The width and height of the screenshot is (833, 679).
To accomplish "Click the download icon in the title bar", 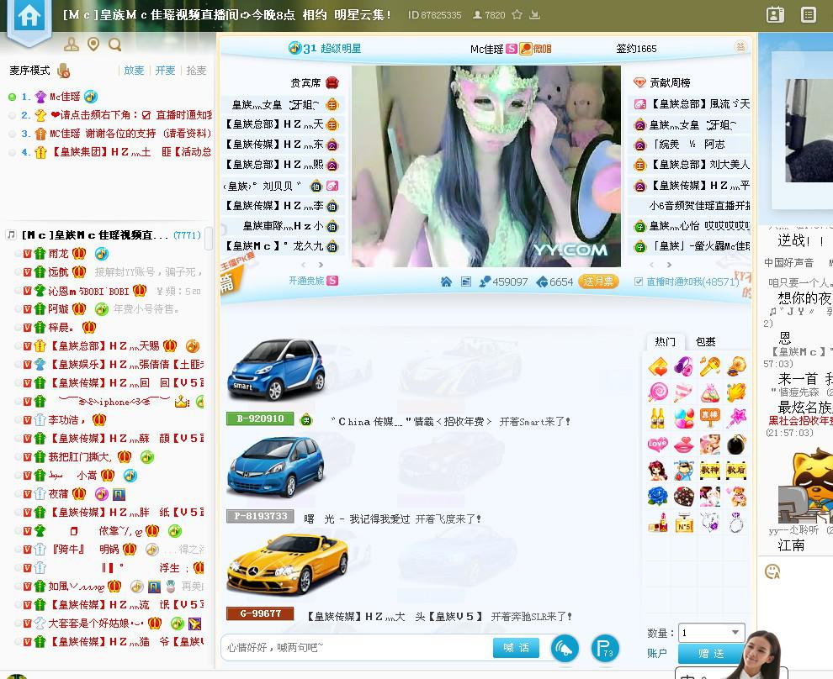I will pos(534,15).
